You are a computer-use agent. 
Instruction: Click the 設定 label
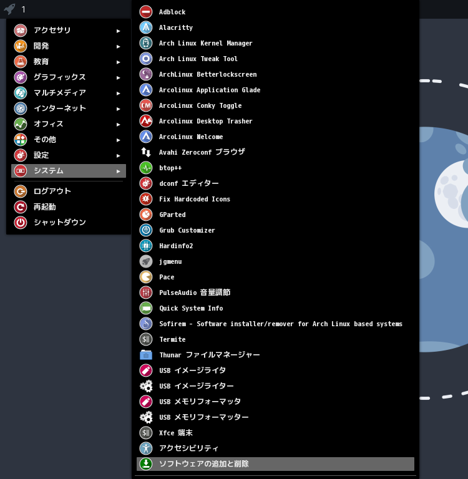pos(41,155)
